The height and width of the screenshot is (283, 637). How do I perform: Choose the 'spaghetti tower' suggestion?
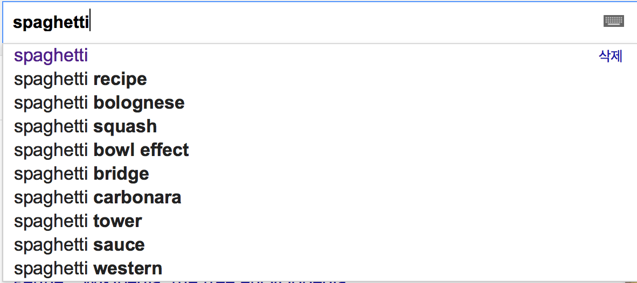[x=78, y=221]
